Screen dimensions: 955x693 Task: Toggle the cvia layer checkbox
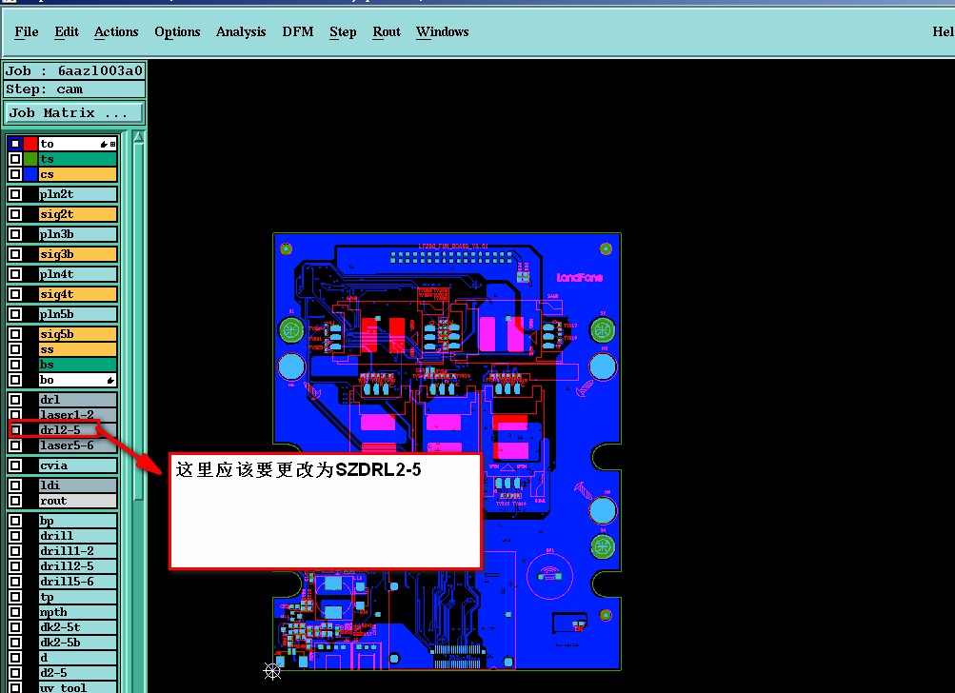(15, 465)
